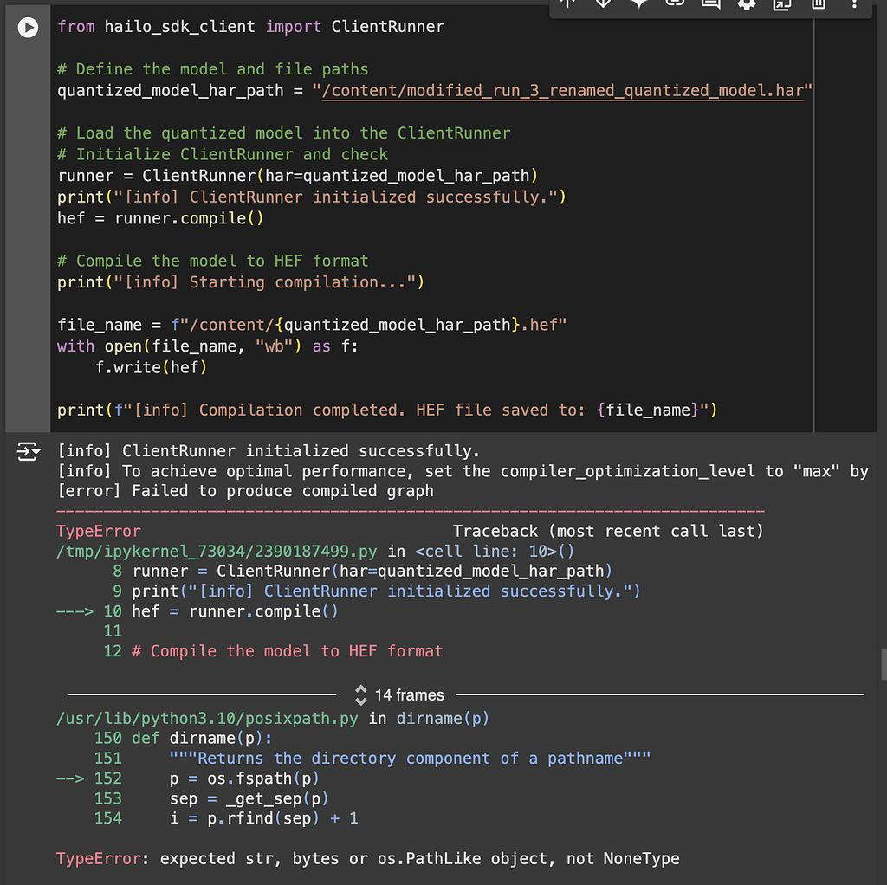Copy link to cell icon
Image resolution: width=887 pixels, height=885 pixels.
point(675,3)
